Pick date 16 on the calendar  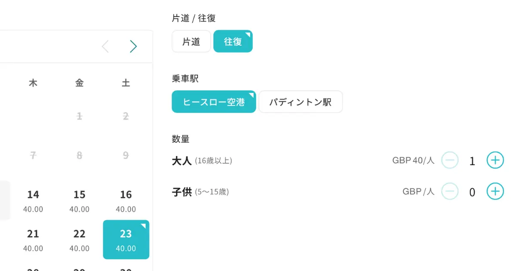click(x=126, y=200)
